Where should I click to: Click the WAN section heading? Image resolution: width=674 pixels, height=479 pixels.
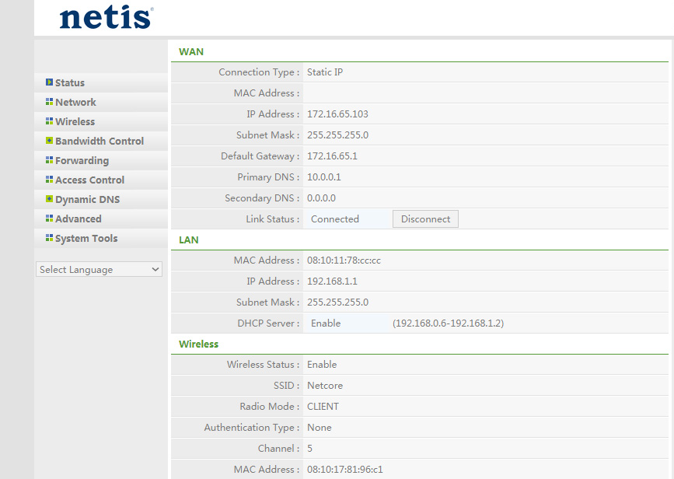click(x=191, y=52)
